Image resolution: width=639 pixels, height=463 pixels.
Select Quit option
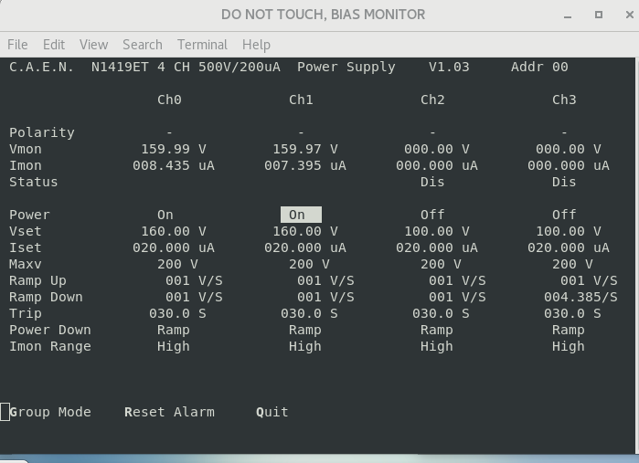(x=272, y=412)
